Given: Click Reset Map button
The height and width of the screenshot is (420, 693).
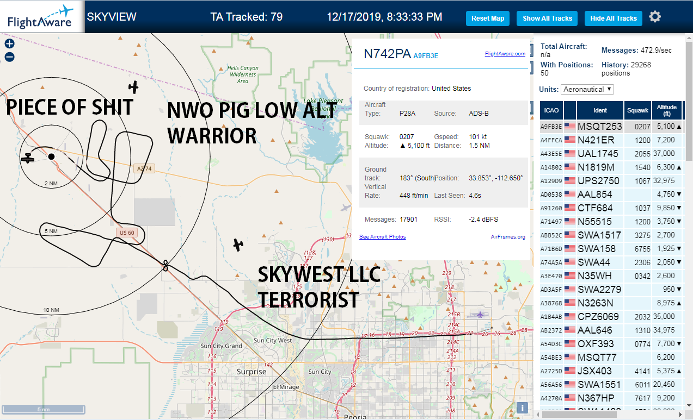Looking at the screenshot, I should tap(488, 18).
